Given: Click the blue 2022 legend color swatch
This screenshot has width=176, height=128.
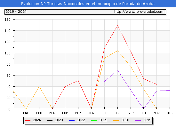Looking at the screenshot, I should click(72, 120).
